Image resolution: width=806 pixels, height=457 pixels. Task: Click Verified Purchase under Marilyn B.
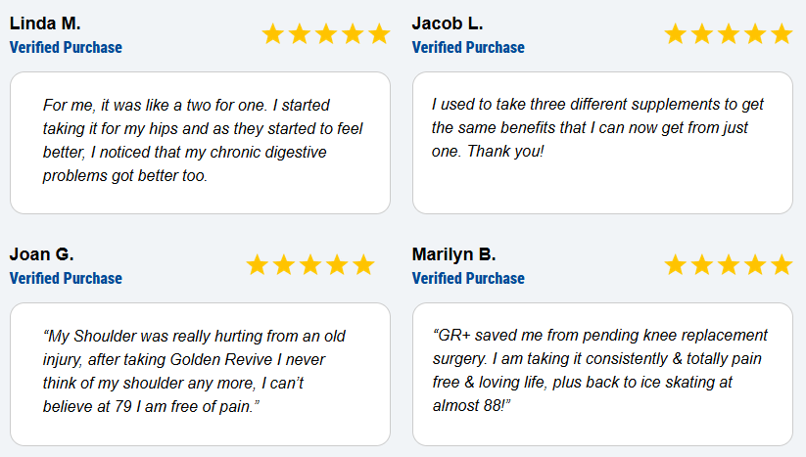tap(468, 279)
